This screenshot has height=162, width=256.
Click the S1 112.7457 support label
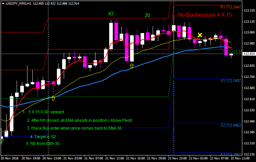point(231,81)
